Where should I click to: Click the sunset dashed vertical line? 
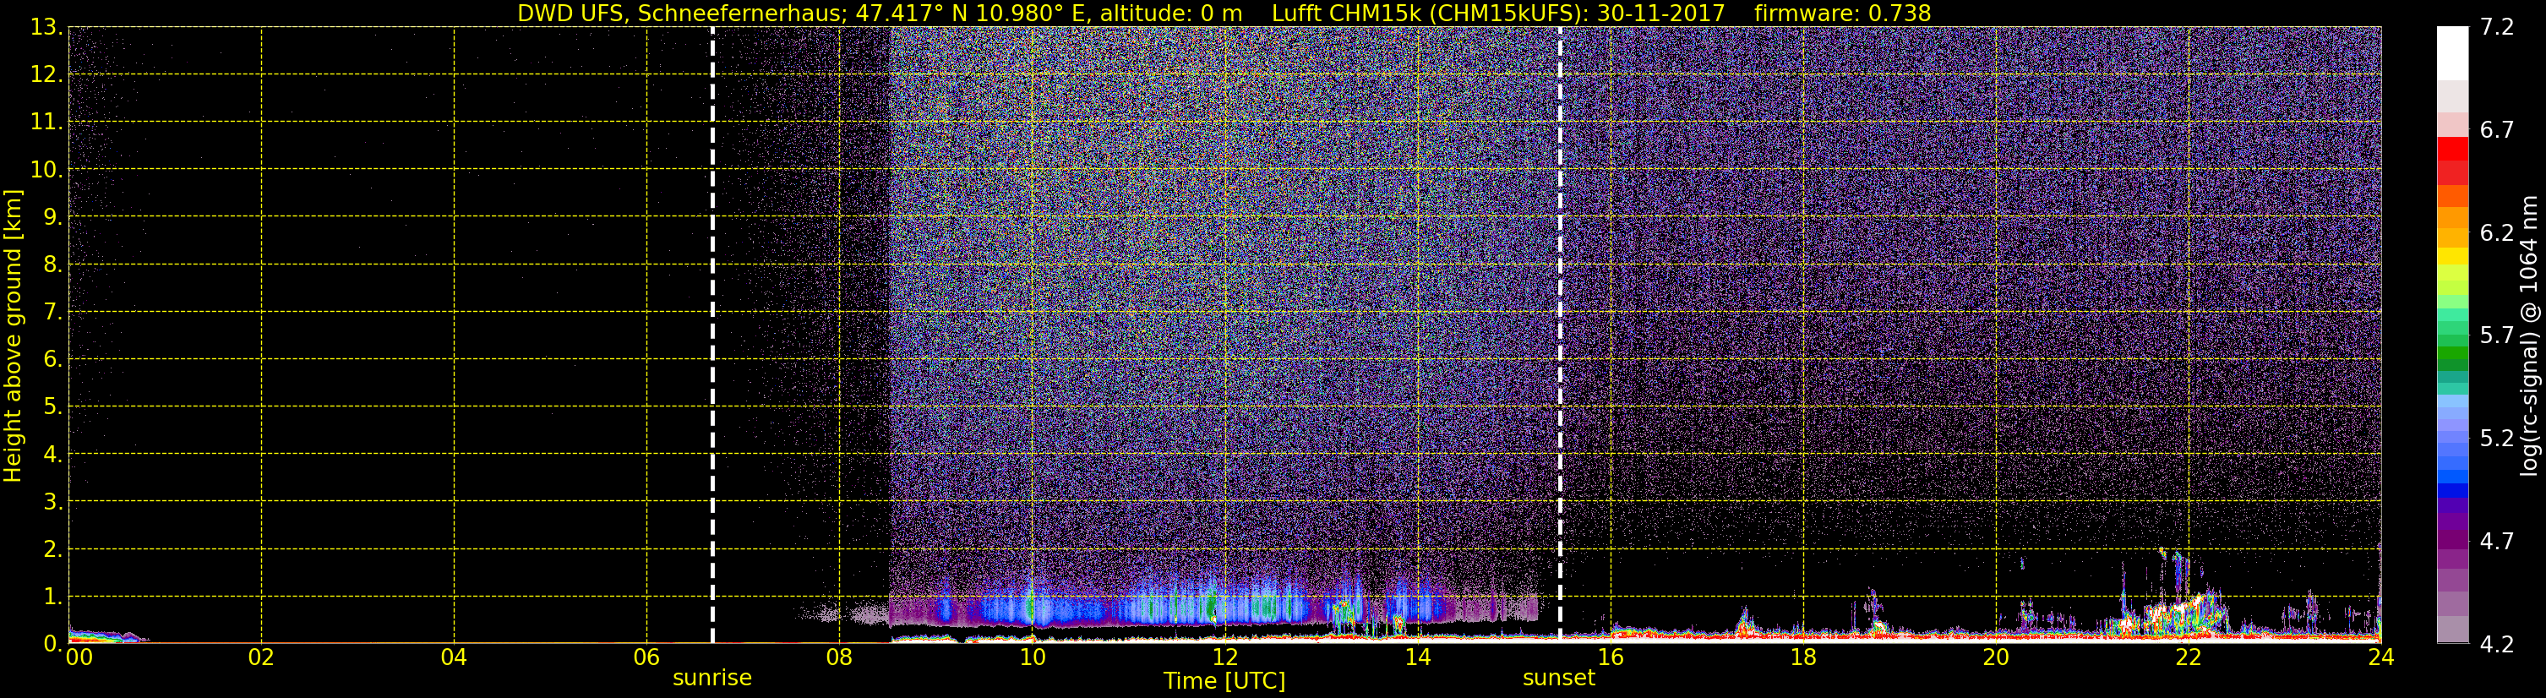pos(1560,335)
